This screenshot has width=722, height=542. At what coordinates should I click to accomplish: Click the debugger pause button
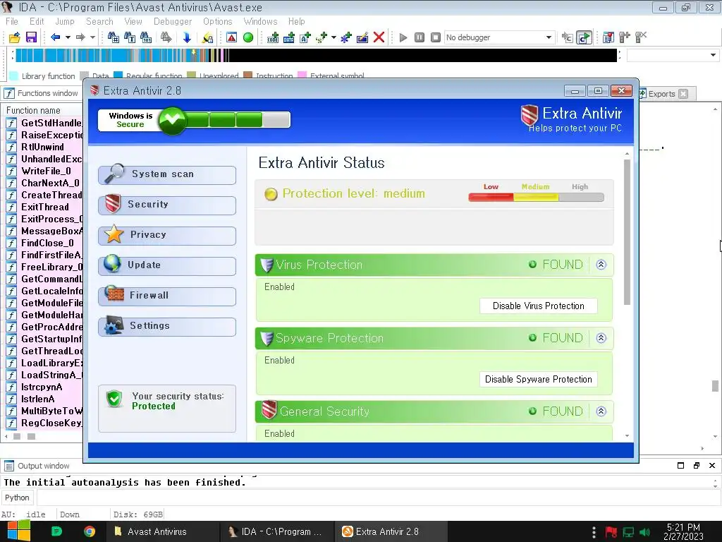pyautogui.click(x=420, y=37)
